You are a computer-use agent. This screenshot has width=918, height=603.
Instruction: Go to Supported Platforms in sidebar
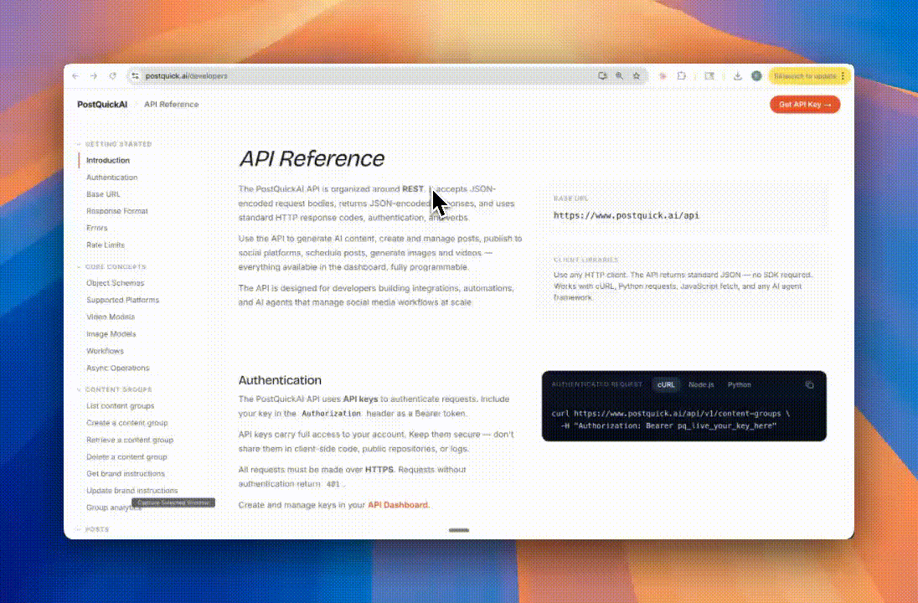(x=122, y=301)
